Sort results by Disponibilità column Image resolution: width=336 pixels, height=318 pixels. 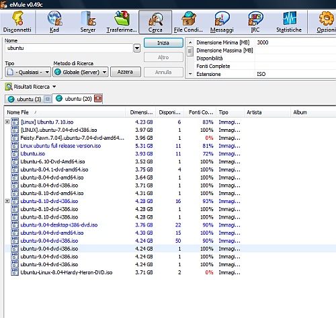[169, 112]
